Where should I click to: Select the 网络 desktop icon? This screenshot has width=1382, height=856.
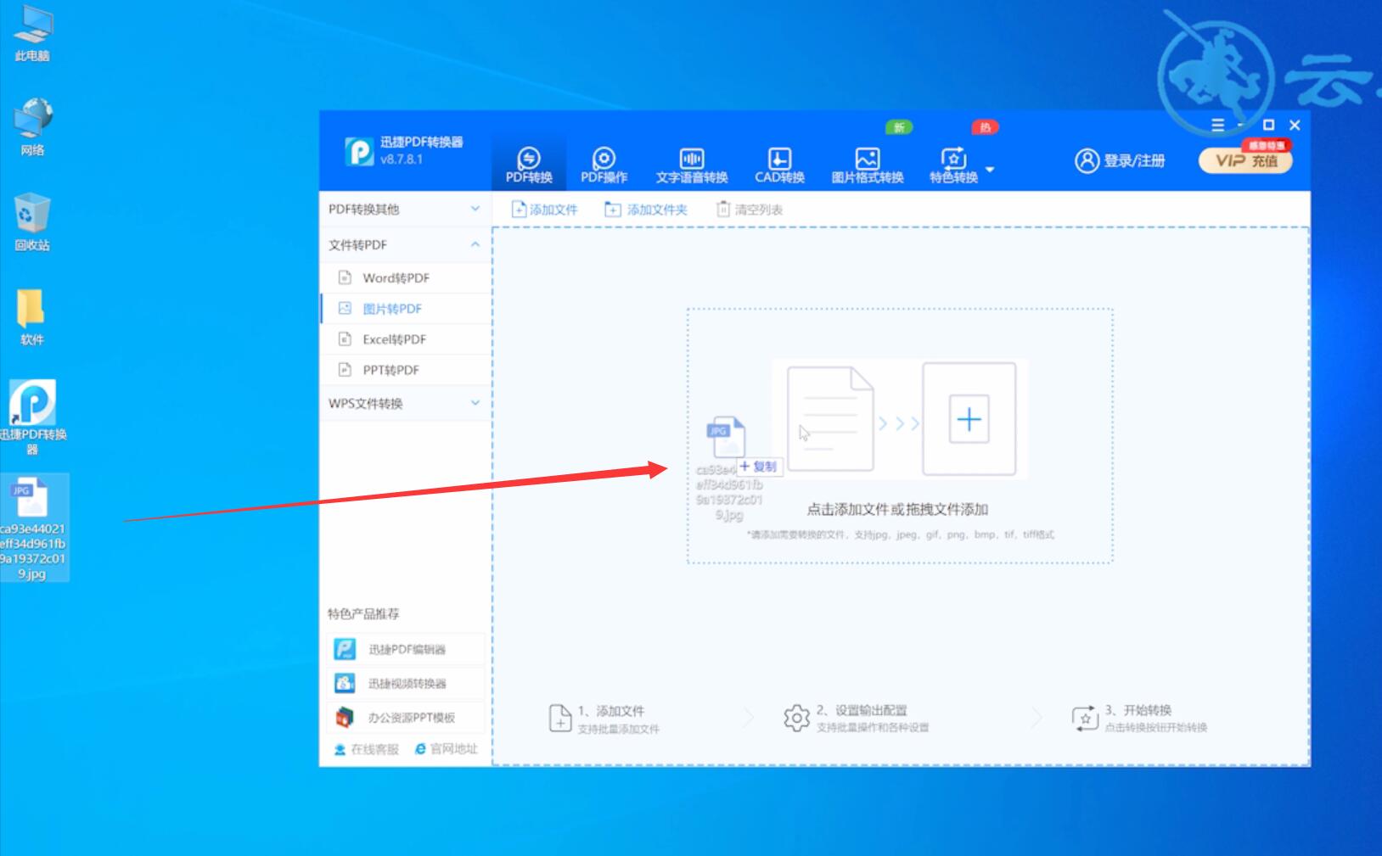point(32,127)
